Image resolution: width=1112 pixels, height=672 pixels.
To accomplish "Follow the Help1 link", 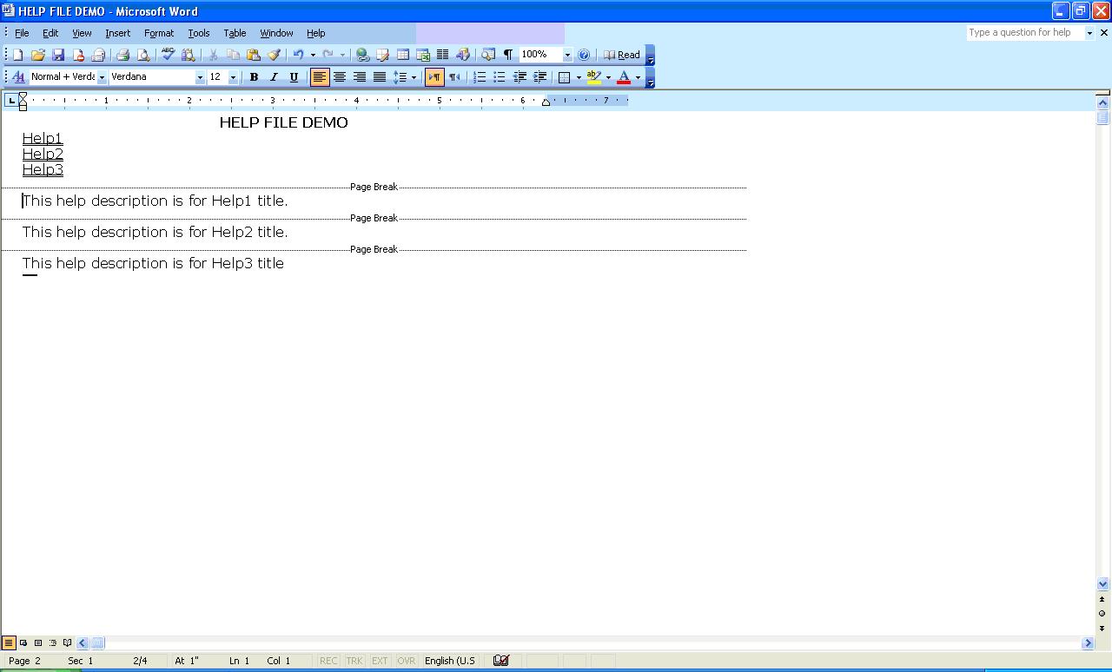I will [43, 138].
